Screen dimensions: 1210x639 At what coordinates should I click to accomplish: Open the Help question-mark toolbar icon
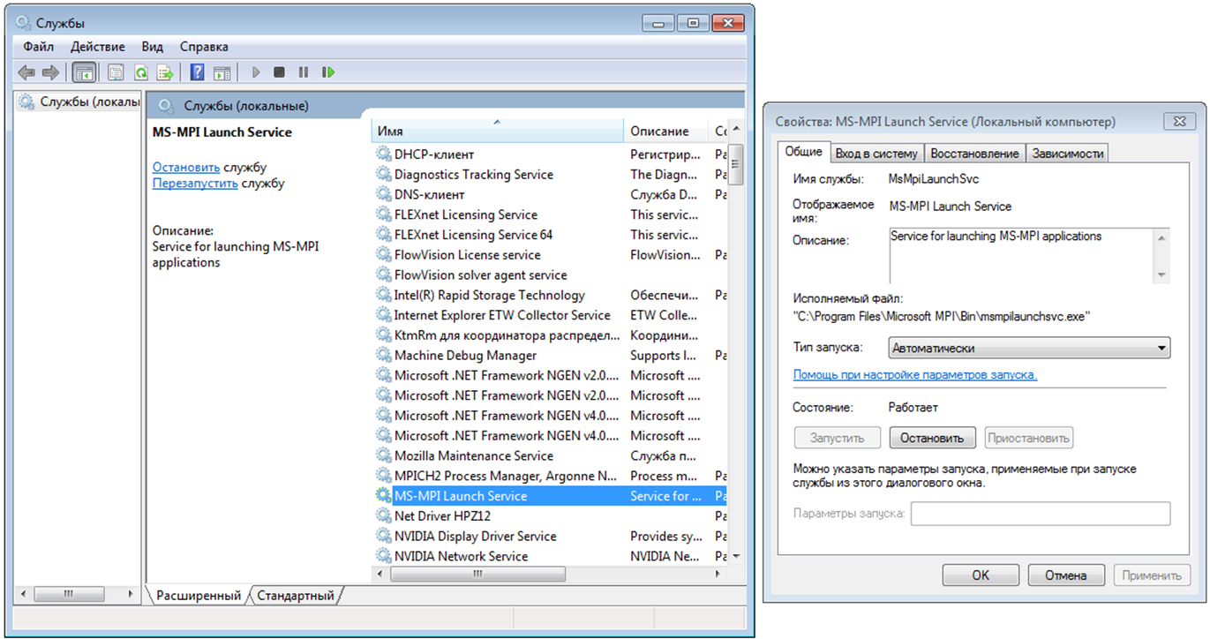click(x=198, y=72)
